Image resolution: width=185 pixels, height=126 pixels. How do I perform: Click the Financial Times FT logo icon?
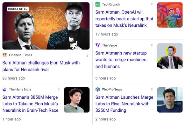(x=4, y=55)
